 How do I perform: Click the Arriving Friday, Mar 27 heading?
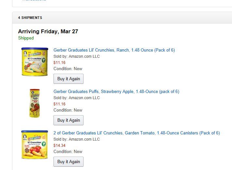coord(48,32)
